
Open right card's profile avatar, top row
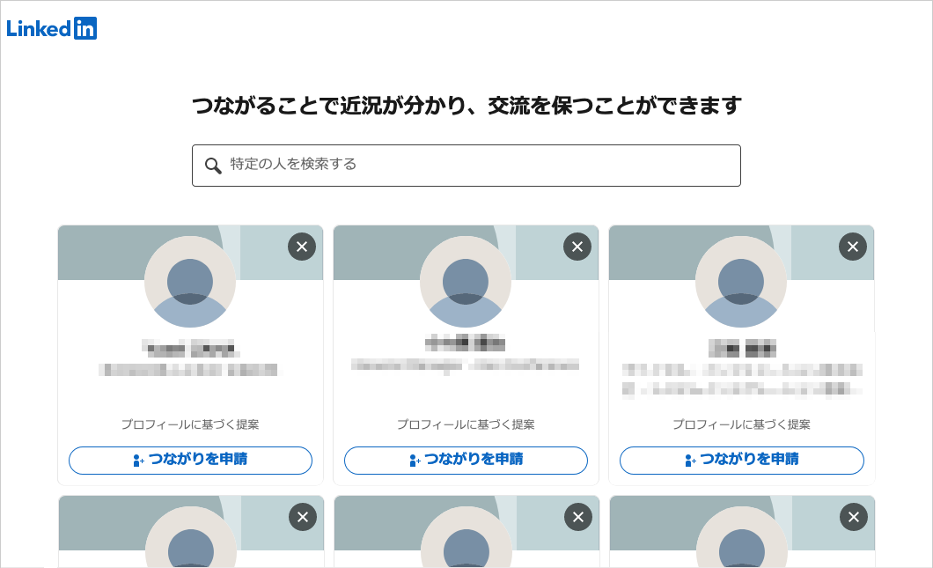coord(741,282)
